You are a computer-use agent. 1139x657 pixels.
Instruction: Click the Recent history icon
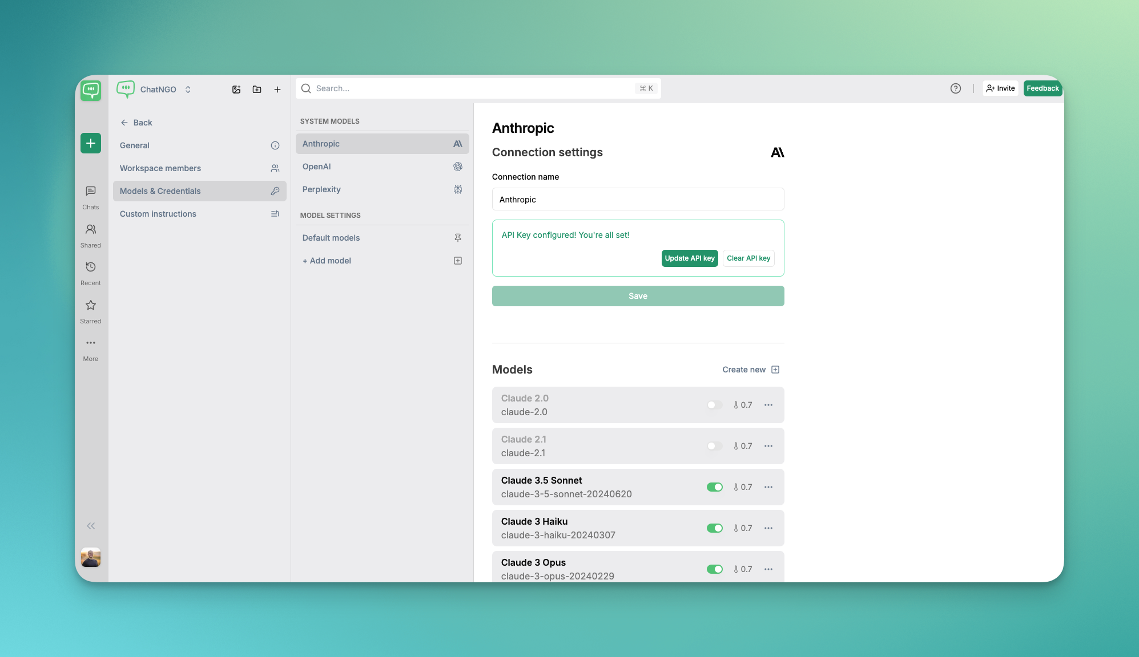click(x=91, y=267)
